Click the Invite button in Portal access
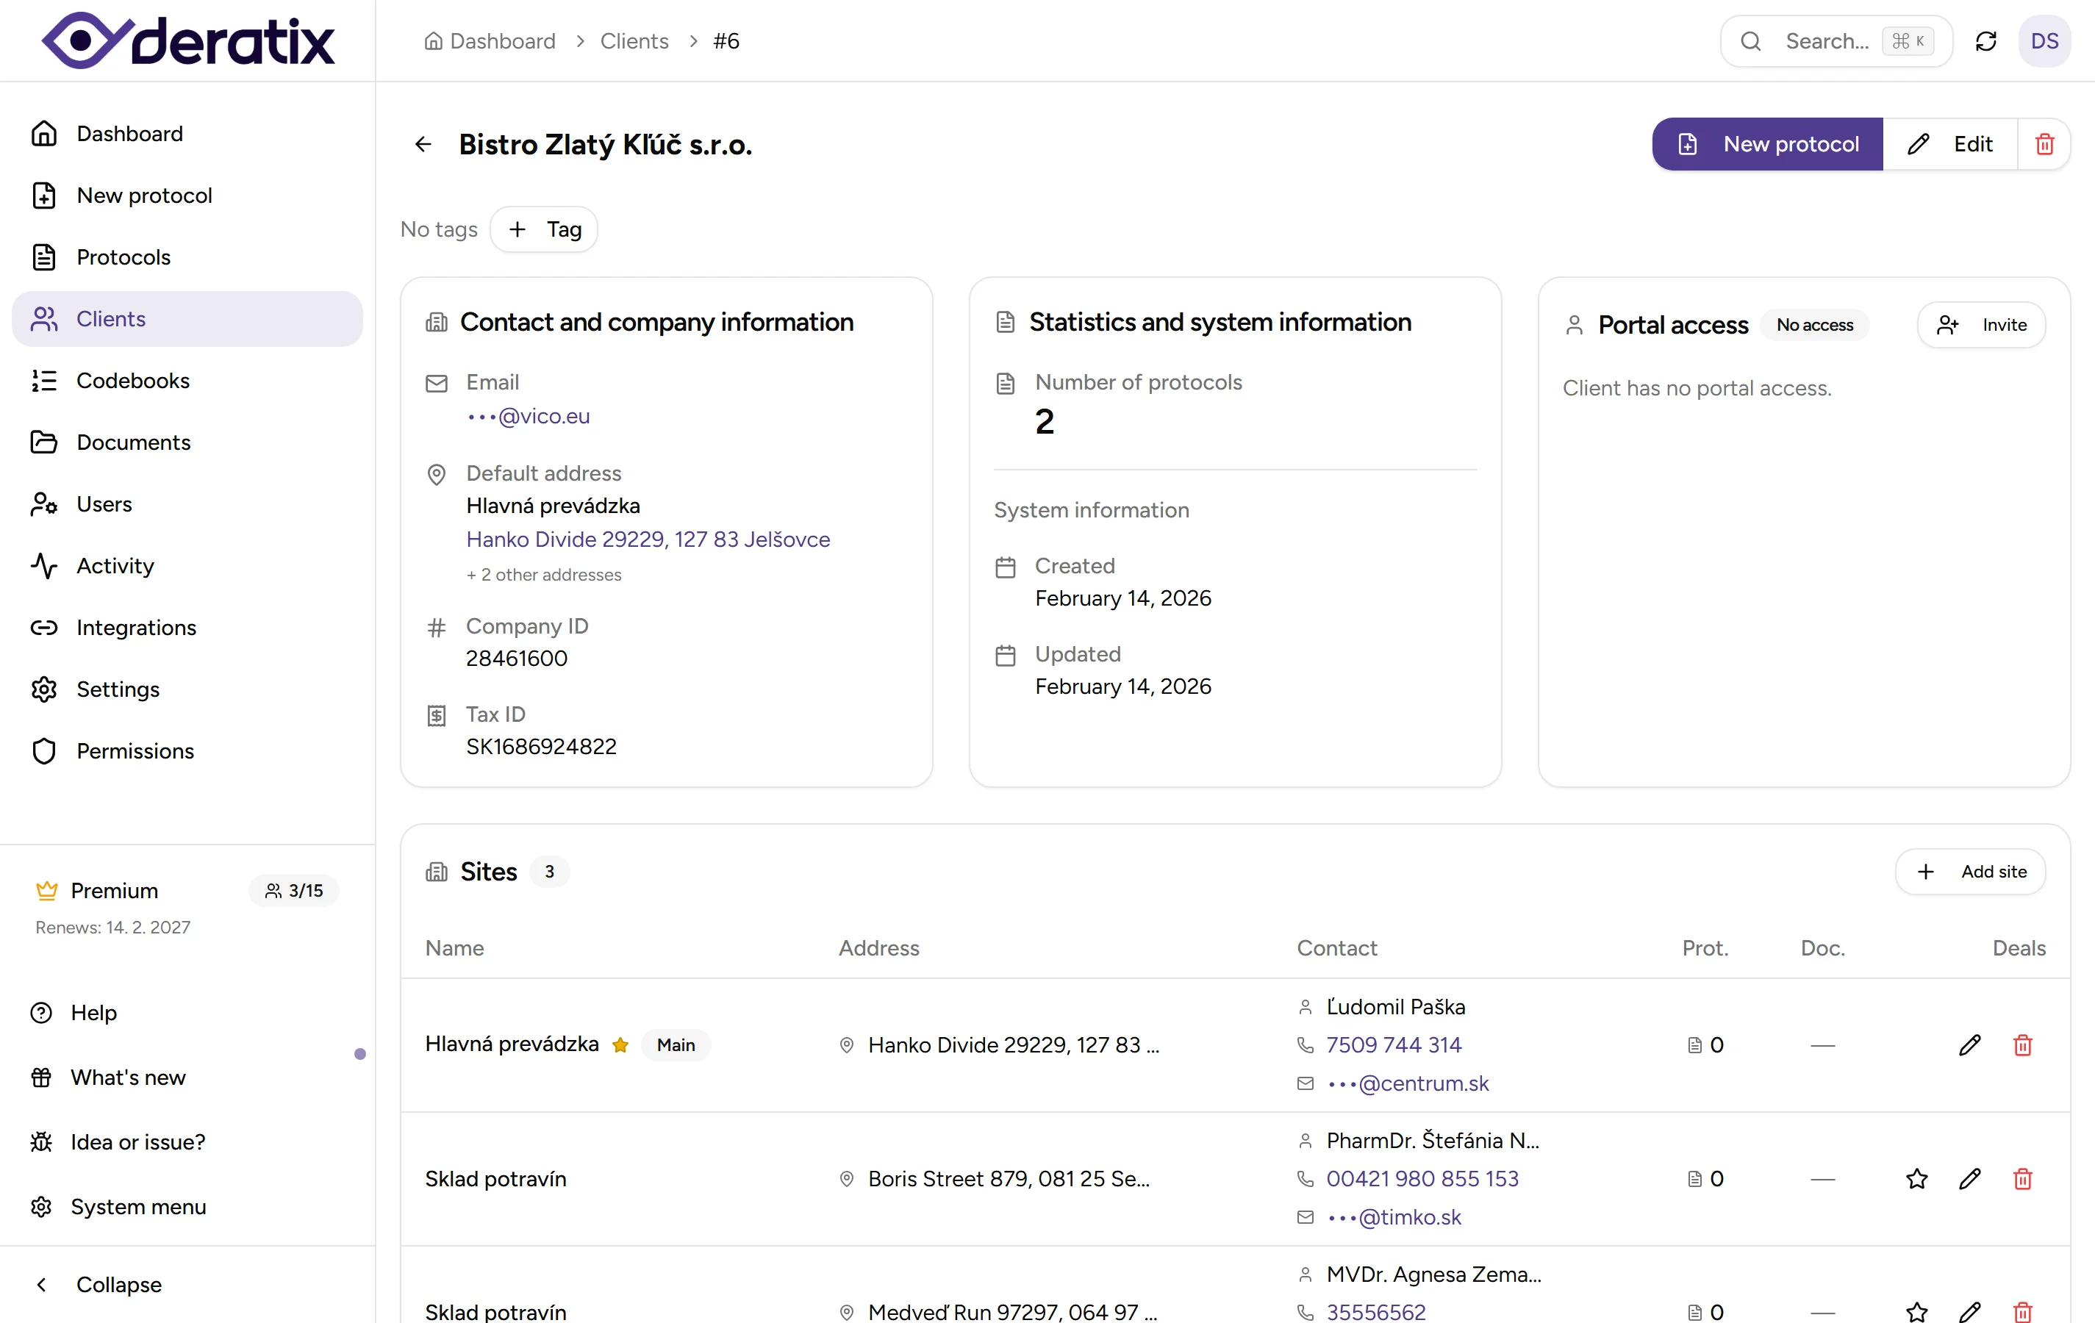The height and width of the screenshot is (1323, 2095). [1980, 324]
